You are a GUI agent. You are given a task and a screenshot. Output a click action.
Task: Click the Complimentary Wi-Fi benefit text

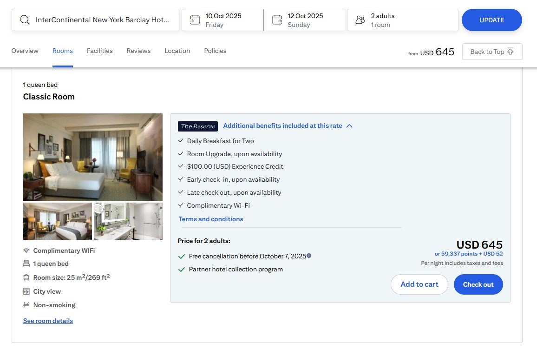click(218, 205)
